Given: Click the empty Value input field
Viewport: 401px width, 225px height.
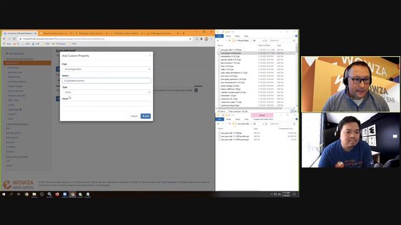Looking at the screenshot, I should click(107, 104).
